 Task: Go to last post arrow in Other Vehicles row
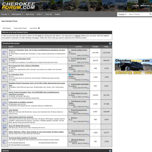point(88,135)
